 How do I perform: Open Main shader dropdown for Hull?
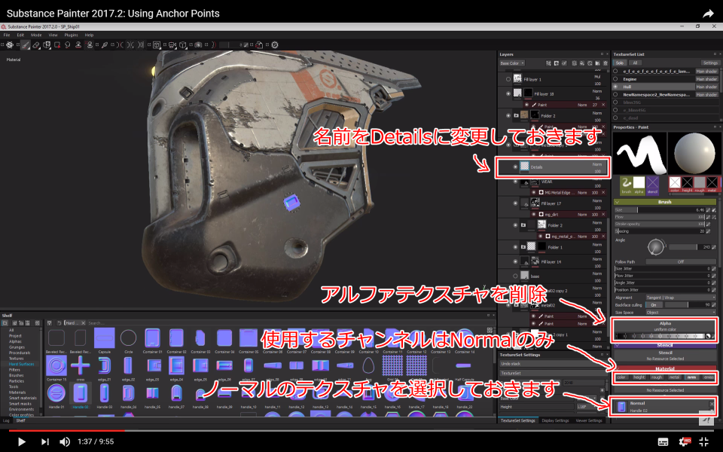pos(706,87)
